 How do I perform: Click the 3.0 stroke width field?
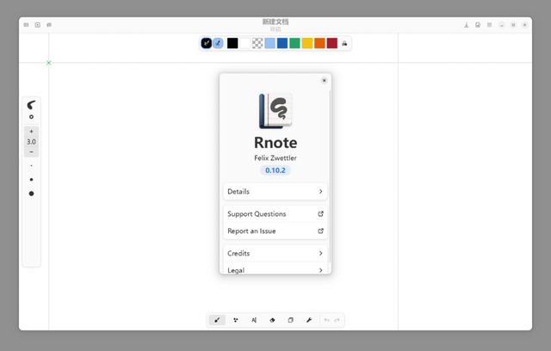click(x=31, y=142)
